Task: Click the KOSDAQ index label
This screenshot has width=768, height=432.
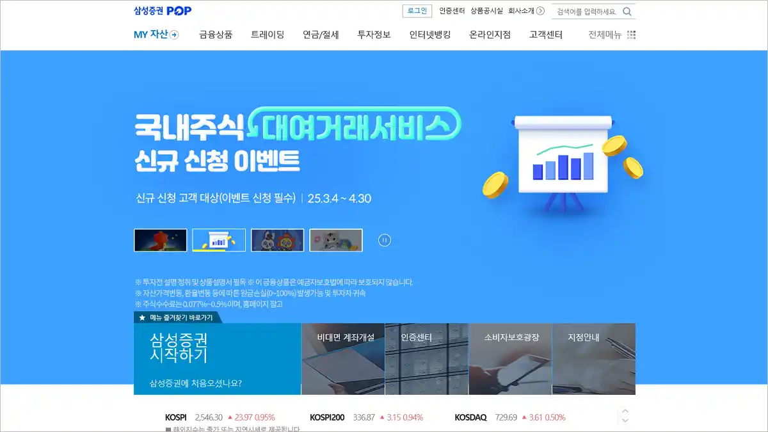Action: point(470,417)
